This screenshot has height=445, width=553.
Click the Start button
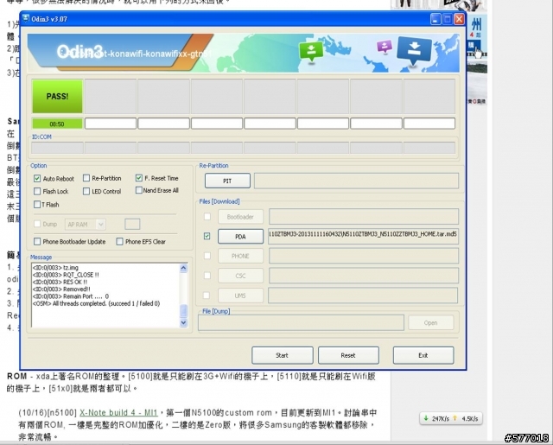(283, 355)
